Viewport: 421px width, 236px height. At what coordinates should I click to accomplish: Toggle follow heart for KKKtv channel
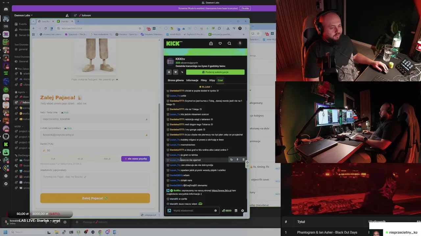point(175,72)
